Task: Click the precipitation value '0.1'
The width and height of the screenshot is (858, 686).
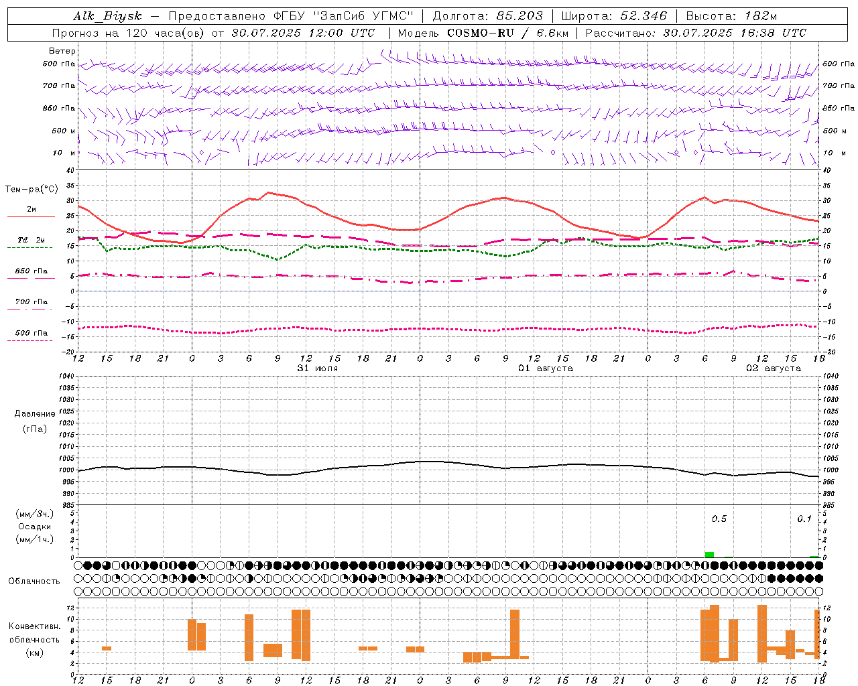Action: coord(804,519)
